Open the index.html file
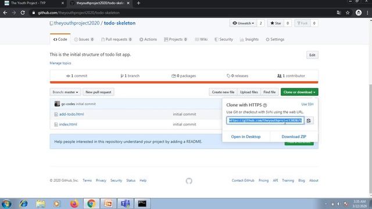 coord(68,124)
